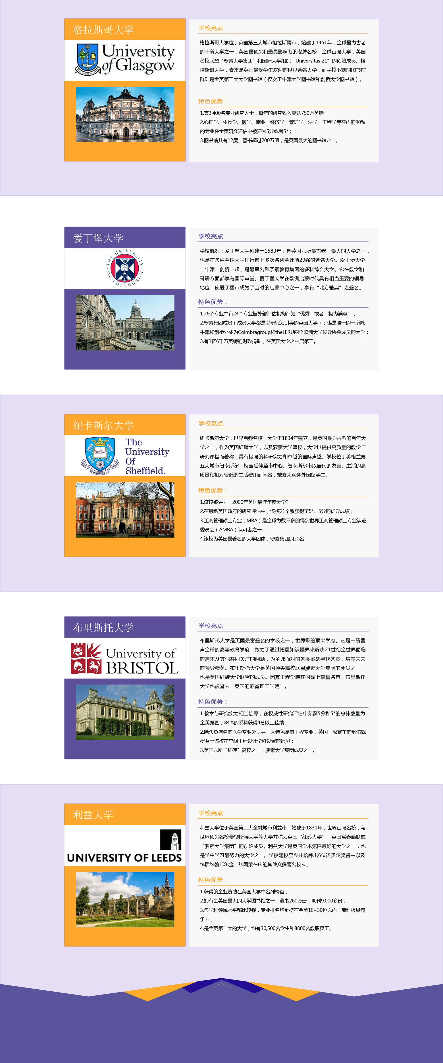Click 学校亮点 heading in the Leeds panel
443x1063 pixels.
click(x=211, y=813)
